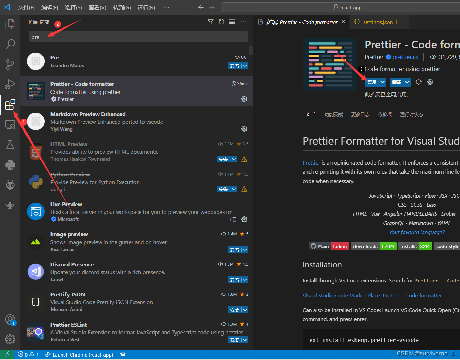Image resolution: width=460 pixels, height=360 pixels.
Task: Select Live Preview extension in list
Action: tap(137, 211)
